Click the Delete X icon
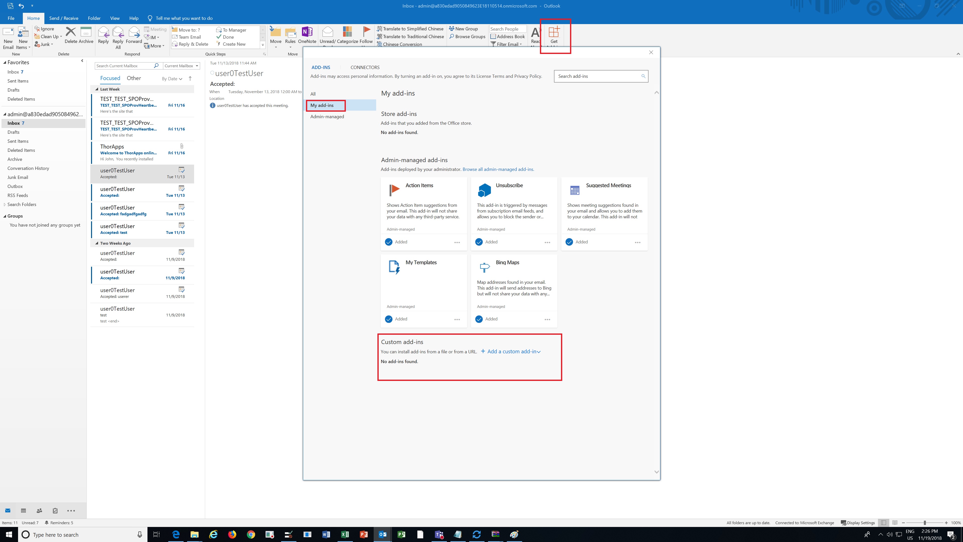963x542 pixels. 71,32
